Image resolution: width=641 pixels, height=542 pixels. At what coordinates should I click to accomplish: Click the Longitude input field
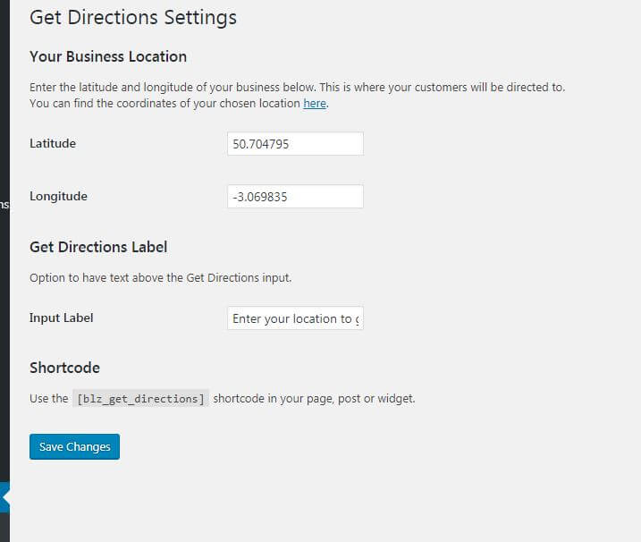pos(295,197)
